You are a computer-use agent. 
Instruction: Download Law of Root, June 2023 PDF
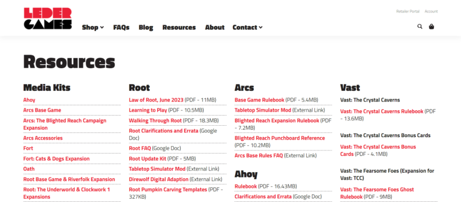(156, 100)
